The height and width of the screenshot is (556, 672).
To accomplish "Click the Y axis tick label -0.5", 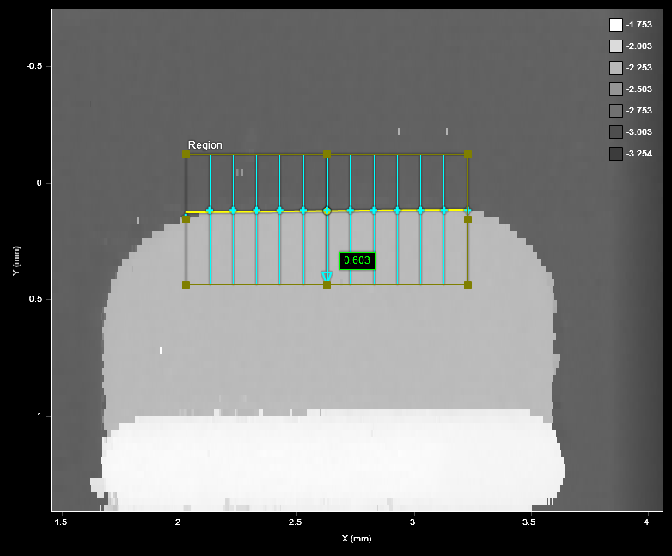I will click(34, 66).
